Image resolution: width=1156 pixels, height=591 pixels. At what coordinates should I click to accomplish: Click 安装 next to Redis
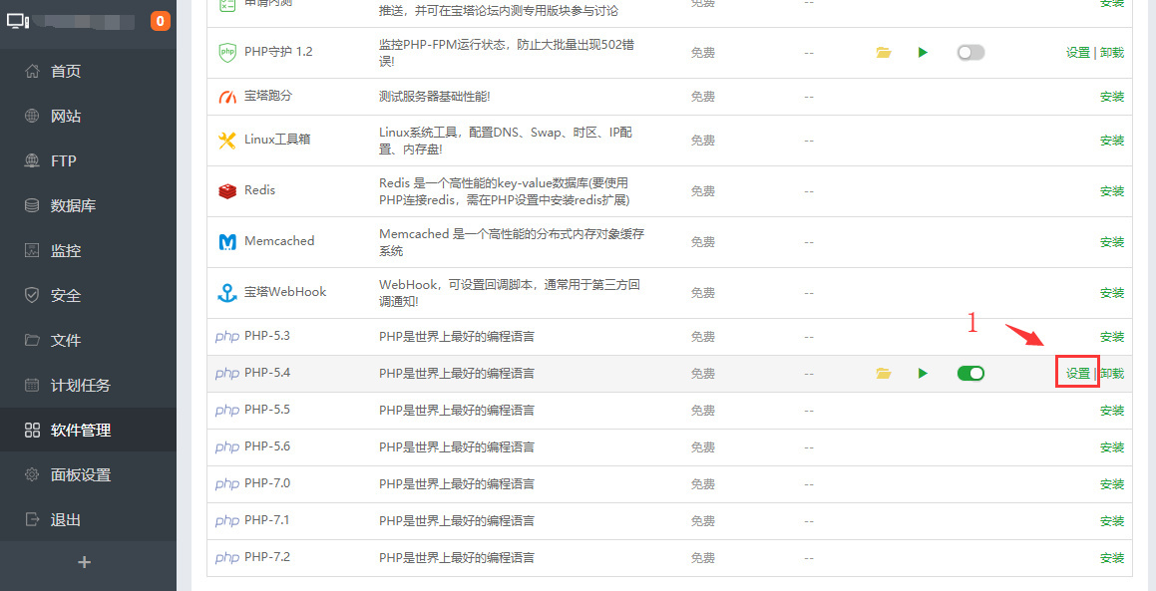pos(1111,189)
